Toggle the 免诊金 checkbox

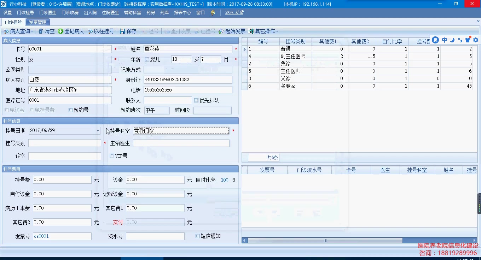[x=7, y=110]
